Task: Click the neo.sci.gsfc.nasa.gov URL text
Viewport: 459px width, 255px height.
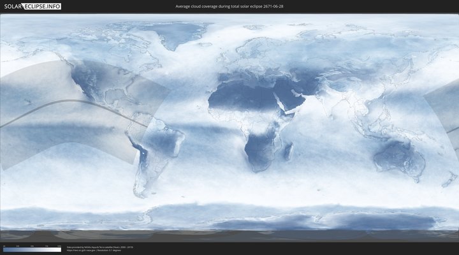Action: click(82, 251)
